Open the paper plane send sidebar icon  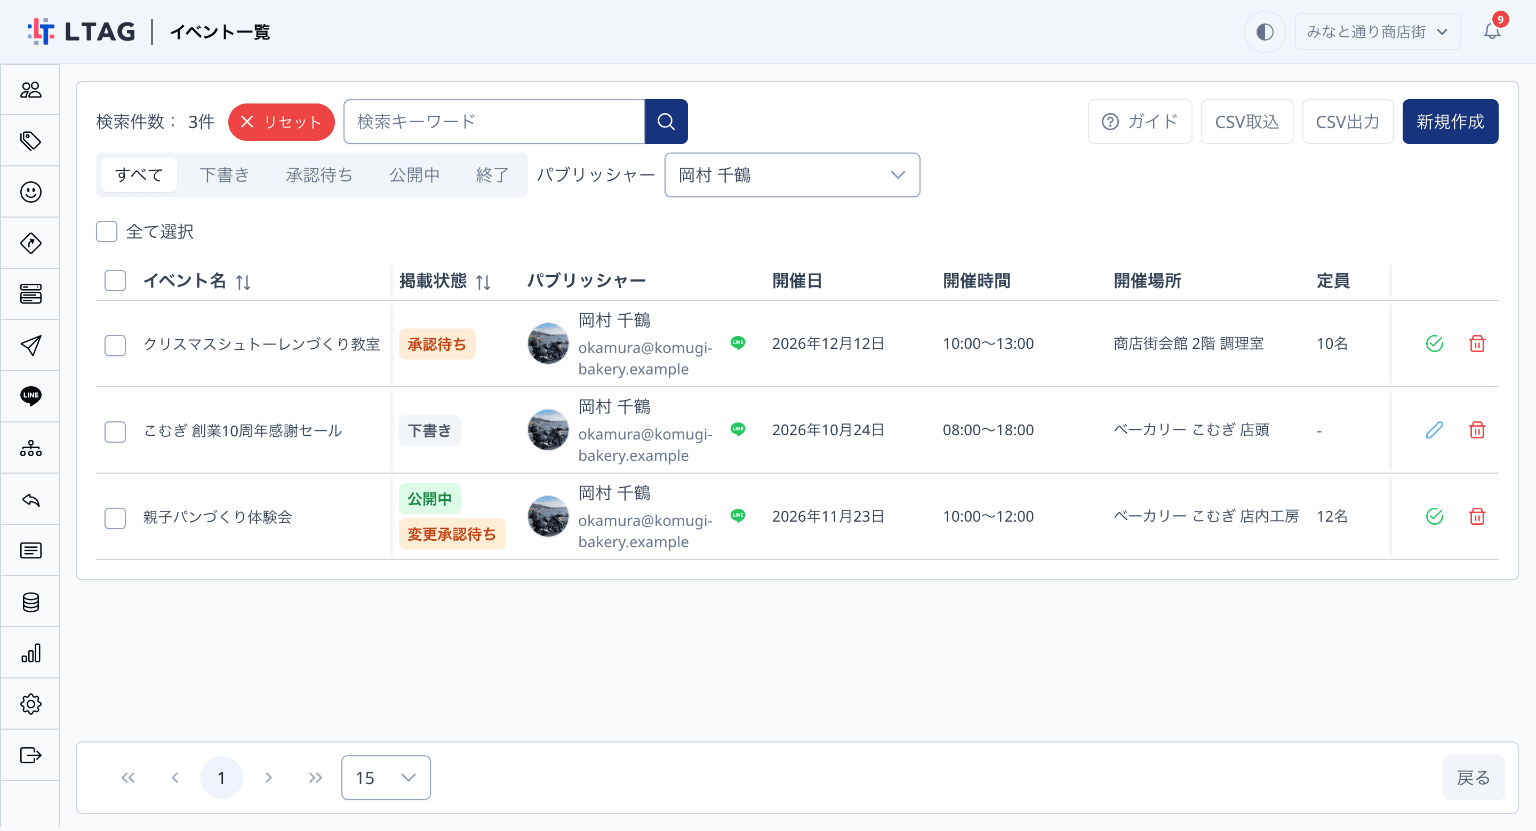tap(30, 345)
